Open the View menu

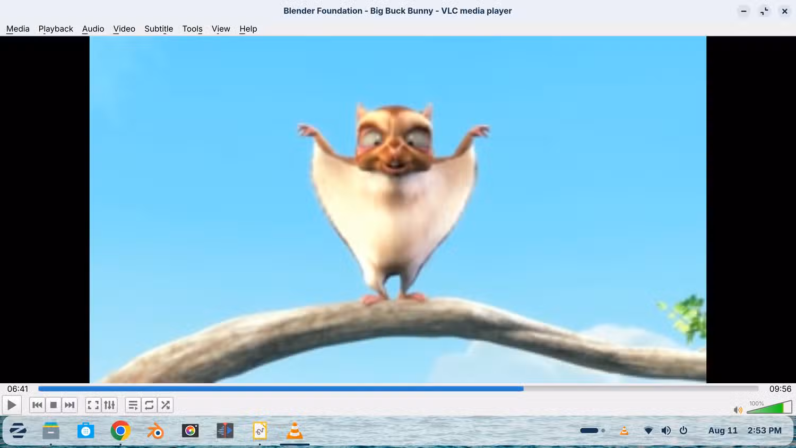tap(221, 29)
